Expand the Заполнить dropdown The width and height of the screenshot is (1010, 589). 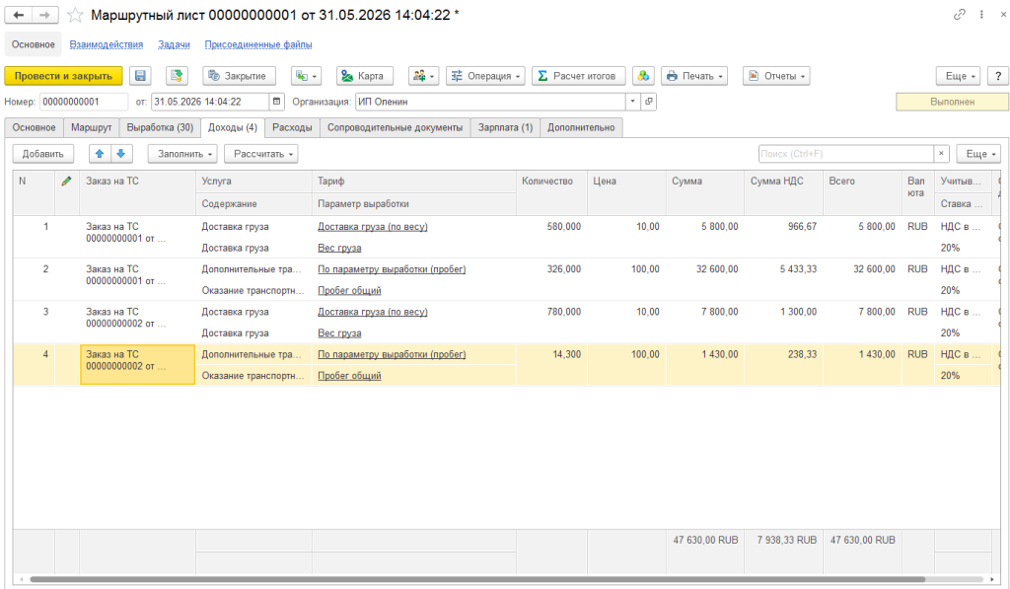182,154
